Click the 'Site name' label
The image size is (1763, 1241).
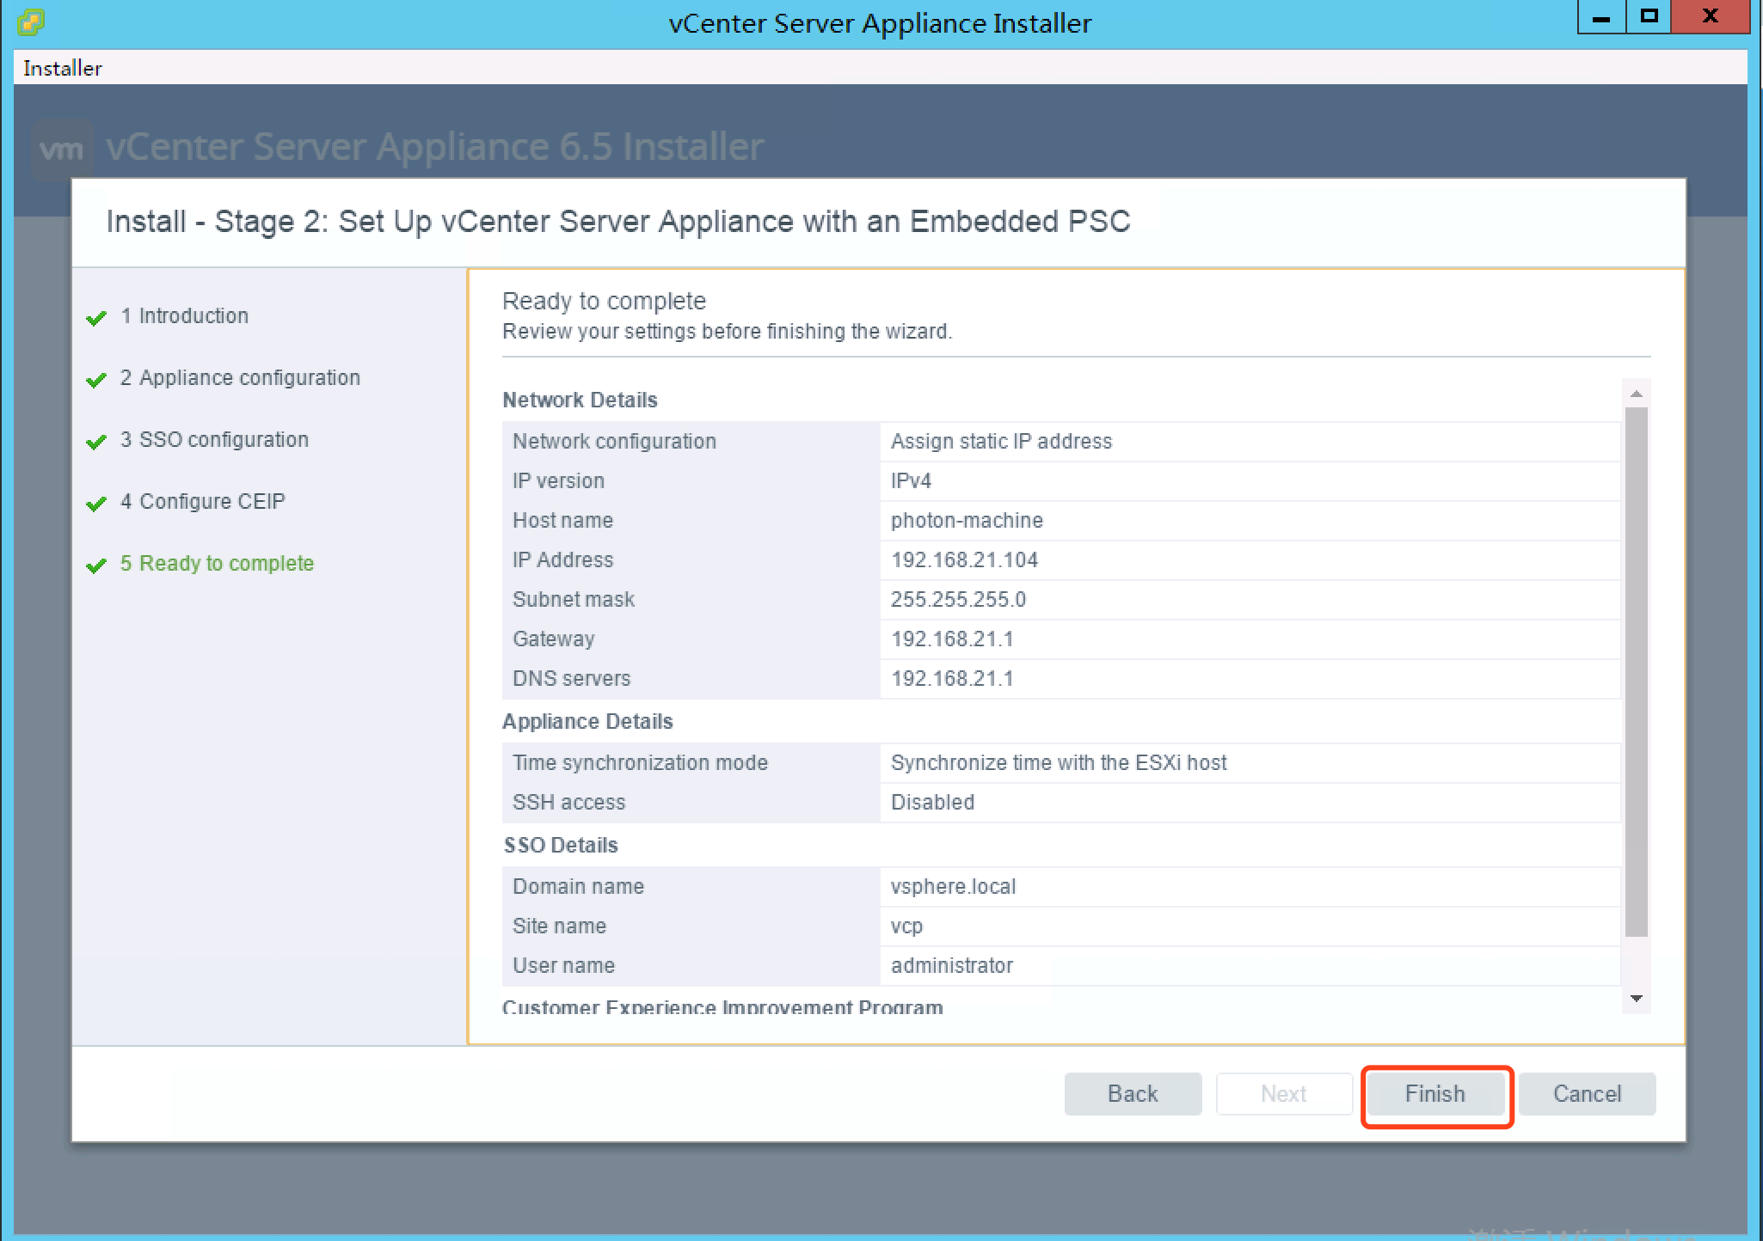(x=559, y=926)
